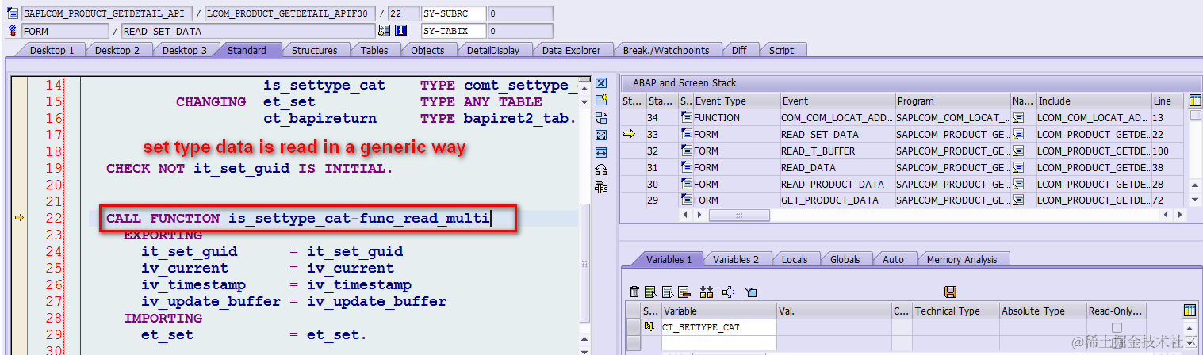Click the Event Type column header
Screen dimensions: 1203x355
click(x=735, y=101)
